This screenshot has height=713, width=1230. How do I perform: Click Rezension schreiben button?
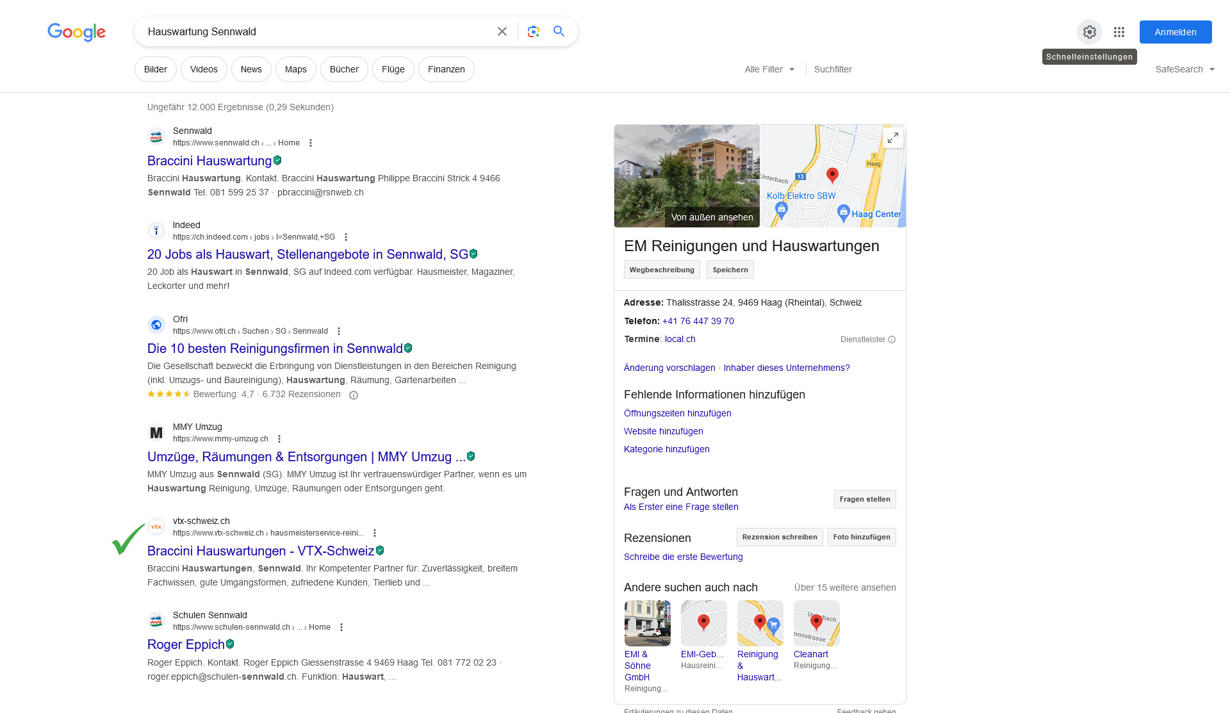pos(780,537)
